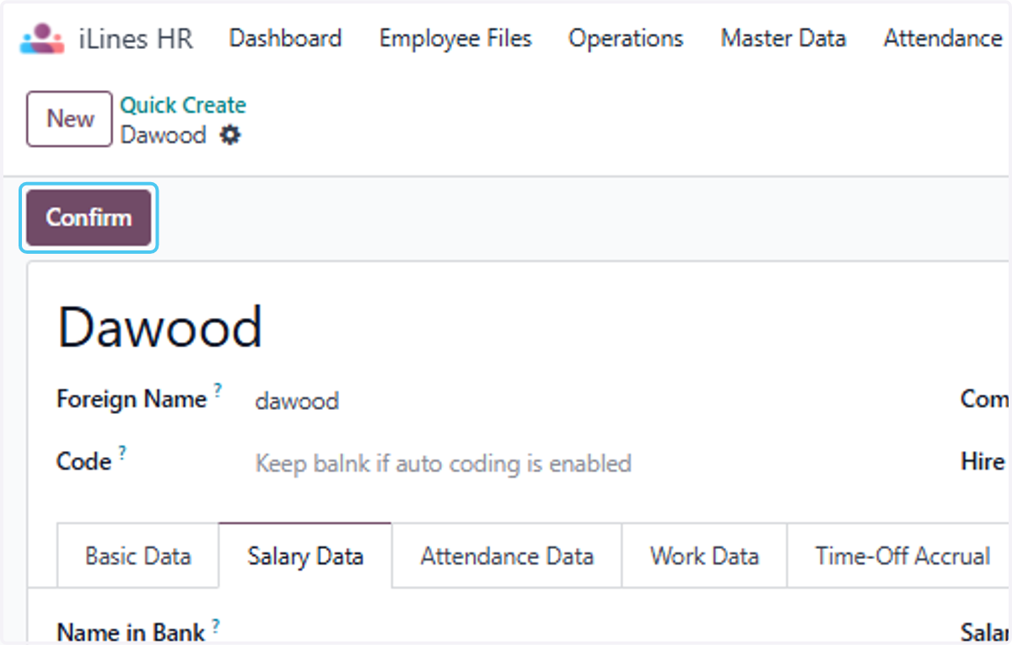
Task: Click the New record button
Action: click(69, 119)
